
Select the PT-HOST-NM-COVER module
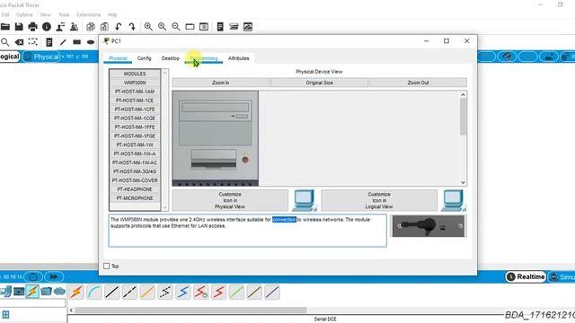pyautogui.click(x=135, y=180)
